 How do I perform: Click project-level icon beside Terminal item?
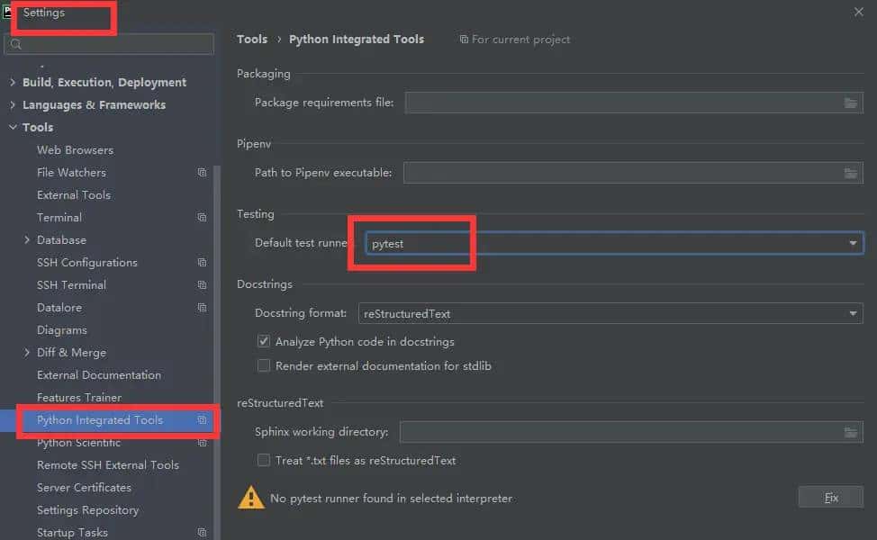[x=202, y=218]
